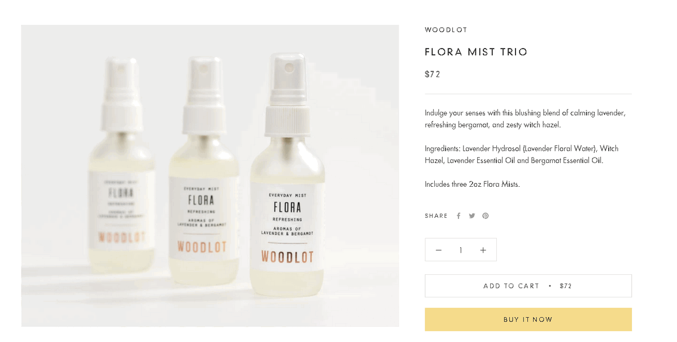
Task: Share product via Facebook icon
Action: 458,216
